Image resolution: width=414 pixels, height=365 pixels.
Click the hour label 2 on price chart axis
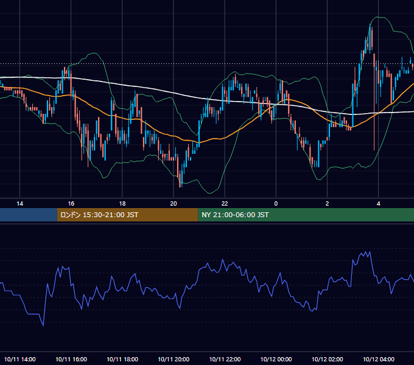pos(327,204)
